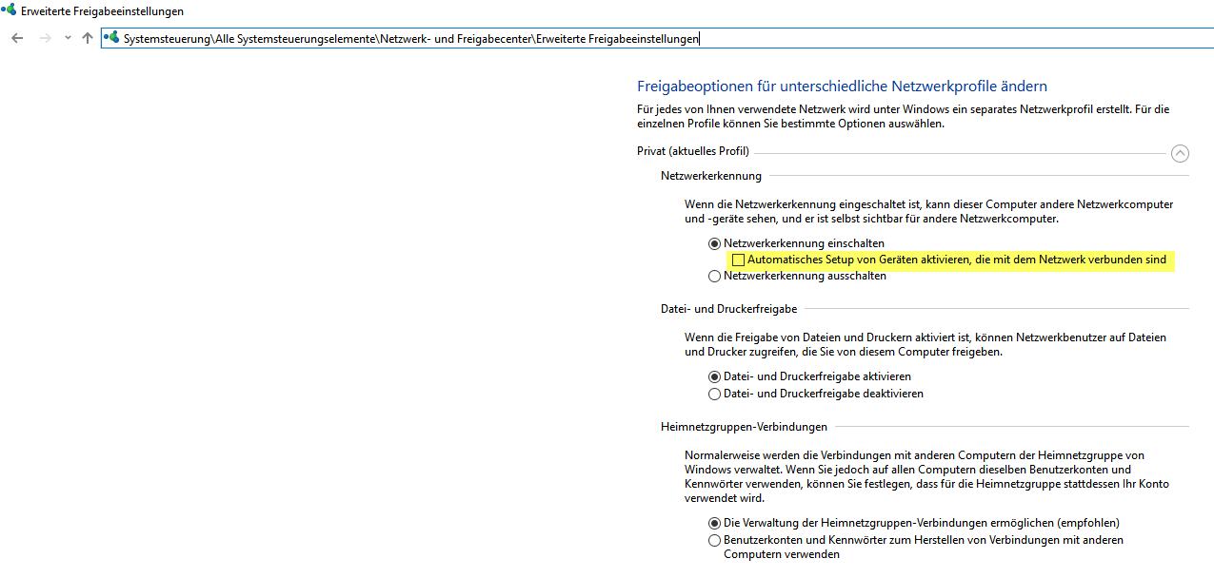Open recent locations dropdown arrow

coord(67,38)
